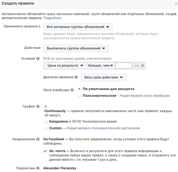Open Весь срок действия time range dropdown
178x172 pixels.
point(104,77)
